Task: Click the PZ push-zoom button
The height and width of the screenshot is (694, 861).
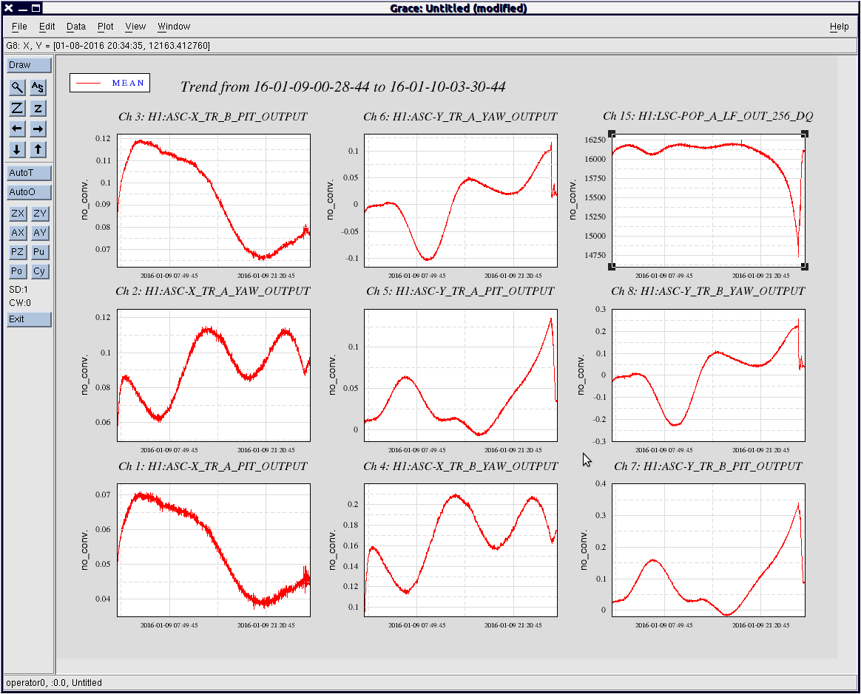Action: (18, 252)
